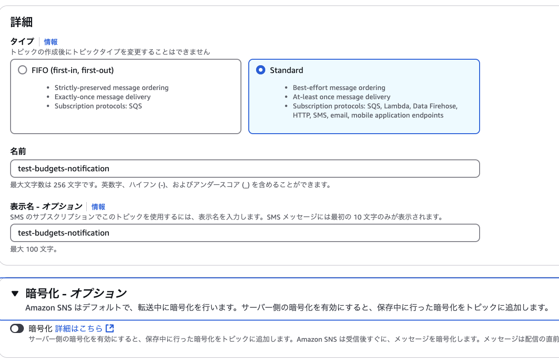The image size is (559, 361).
Task: Click the external link icon beside 詳細はこちら
Action: coord(110,328)
